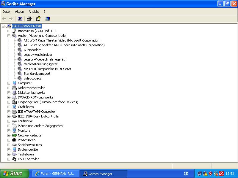Collapse Audio-, Video- und Gamecontroller node
The width and height of the screenshot is (238, 178).
coord(9,36)
